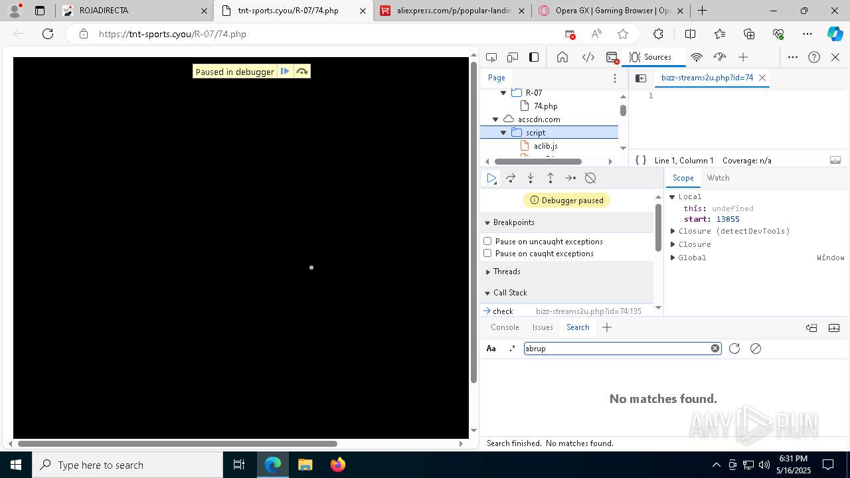Step into next function call
The image size is (850, 478).
point(531,178)
